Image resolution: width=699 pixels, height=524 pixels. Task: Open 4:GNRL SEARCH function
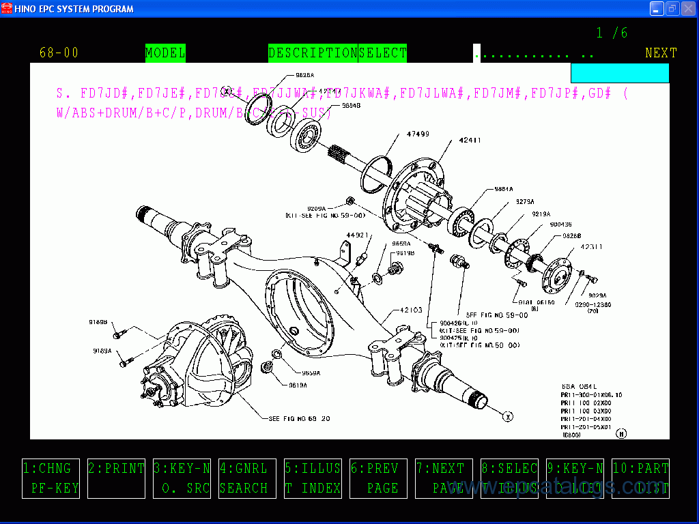click(x=247, y=478)
